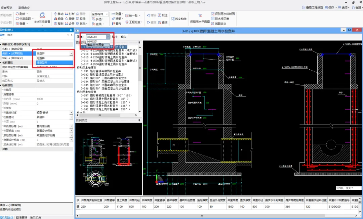This screenshot has width=363, height=219.
Task: Click the 查错 error check icon
Action: coord(160,22)
